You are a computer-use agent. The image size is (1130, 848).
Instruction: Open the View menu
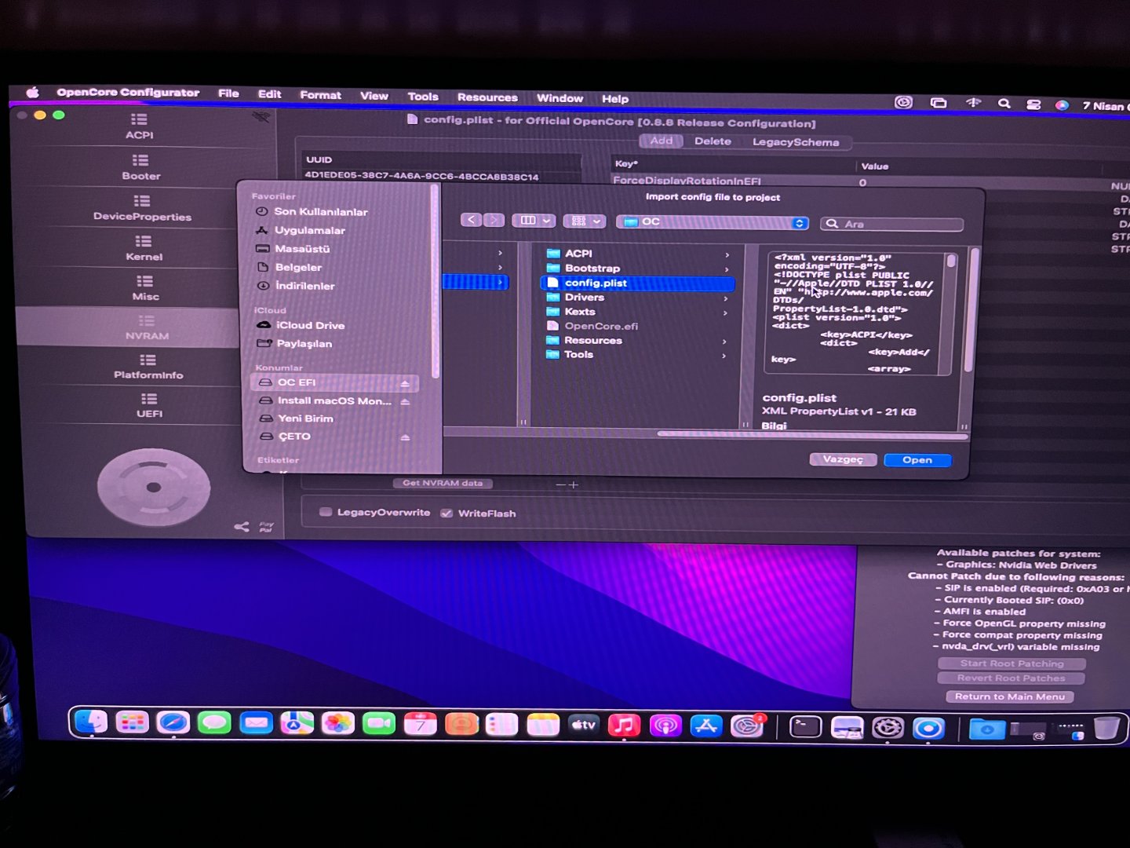tap(374, 96)
